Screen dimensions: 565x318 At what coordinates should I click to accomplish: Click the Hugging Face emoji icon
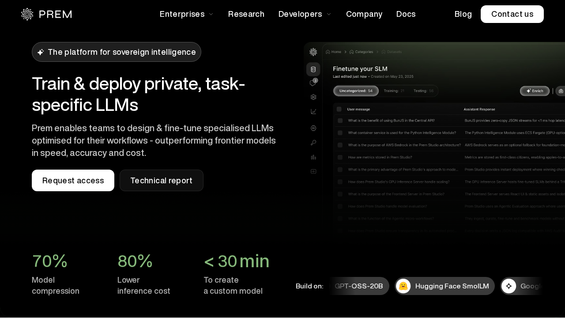point(403,286)
